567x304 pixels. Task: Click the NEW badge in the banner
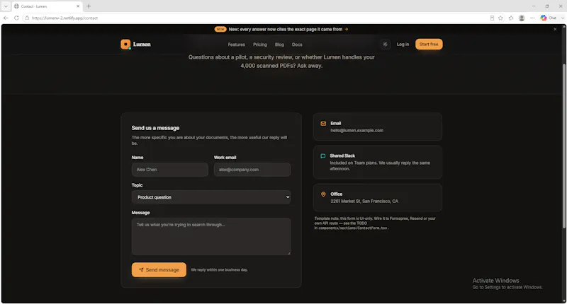(220, 29)
